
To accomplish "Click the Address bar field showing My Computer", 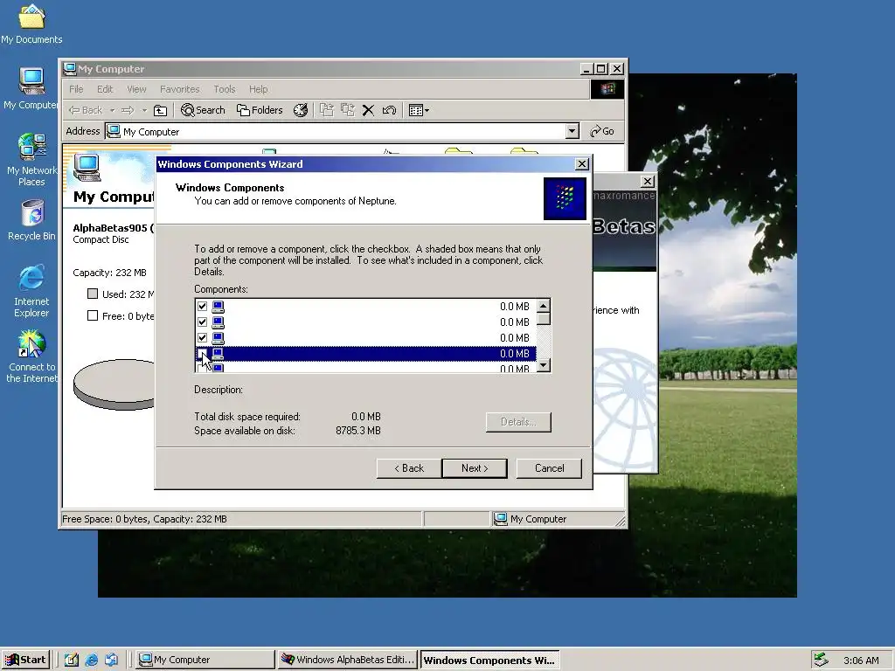I will click(336, 131).
